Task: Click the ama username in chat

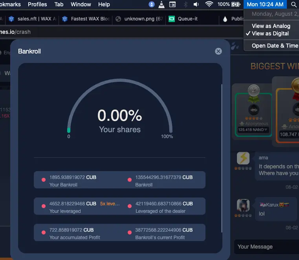Action: [x=263, y=158]
